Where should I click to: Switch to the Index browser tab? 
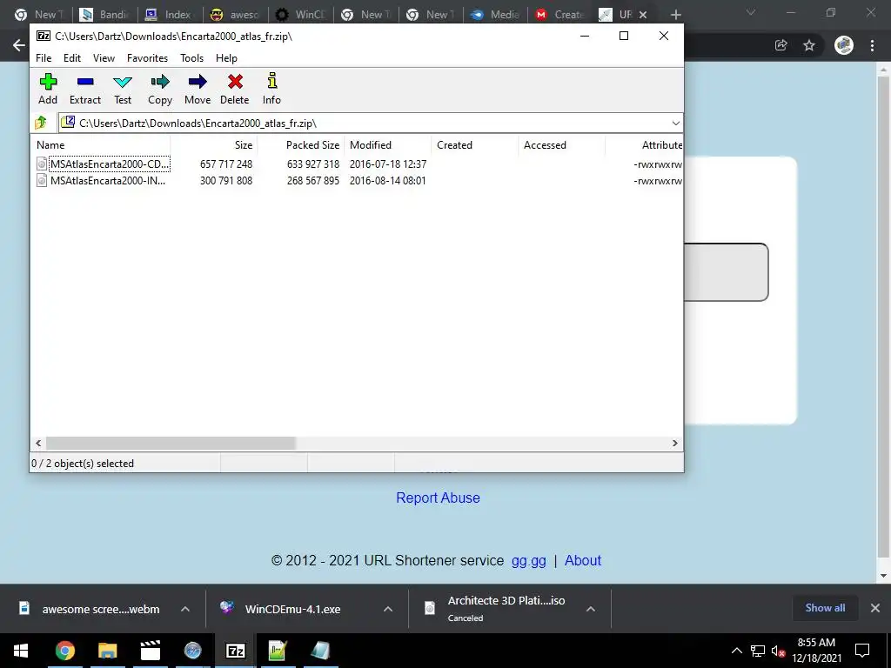click(x=171, y=14)
